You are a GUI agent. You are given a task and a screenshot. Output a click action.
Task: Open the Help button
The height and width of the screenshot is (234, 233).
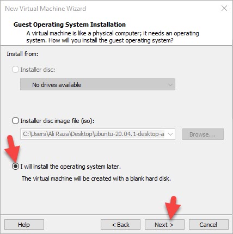tap(24, 225)
